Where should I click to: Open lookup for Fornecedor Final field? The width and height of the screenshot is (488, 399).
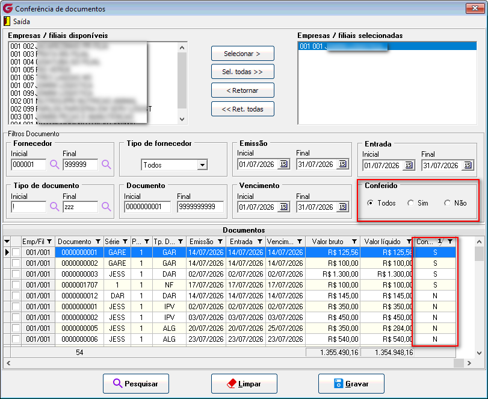(106, 165)
